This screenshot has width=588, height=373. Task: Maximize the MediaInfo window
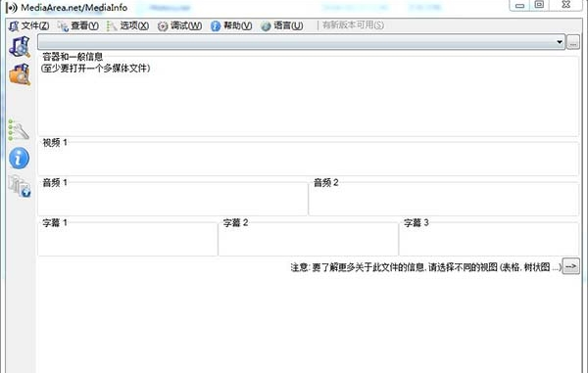[539, 5]
